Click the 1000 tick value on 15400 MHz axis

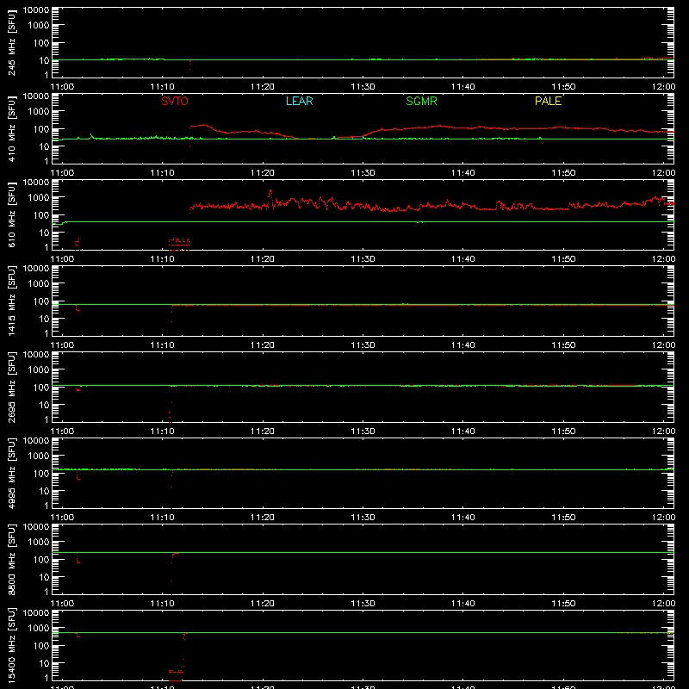coord(39,629)
